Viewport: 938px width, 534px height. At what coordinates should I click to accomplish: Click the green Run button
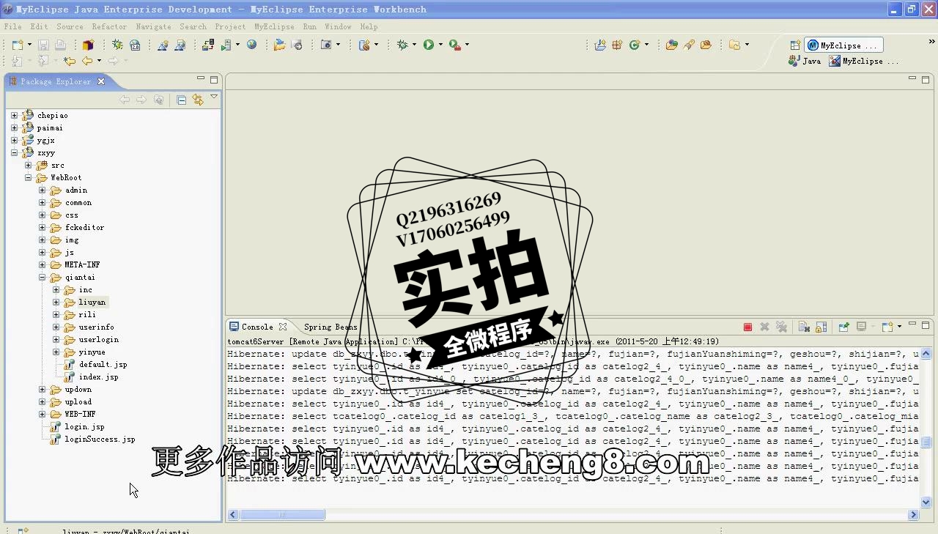coord(429,45)
